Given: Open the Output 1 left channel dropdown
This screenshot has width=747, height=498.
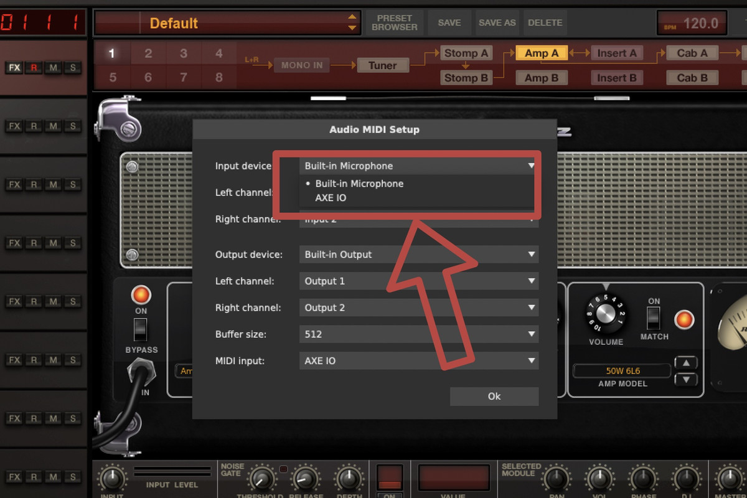Looking at the screenshot, I should tap(419, 281).
